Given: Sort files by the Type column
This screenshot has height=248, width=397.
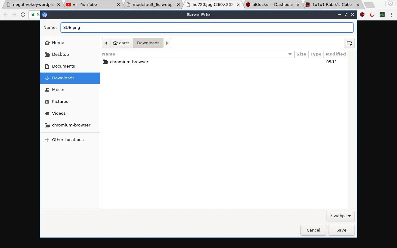Looking at the screenshot, I should point(316,54).
